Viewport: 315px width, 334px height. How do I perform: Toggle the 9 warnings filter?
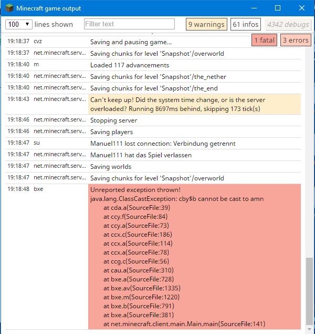(x=206, y=24)
